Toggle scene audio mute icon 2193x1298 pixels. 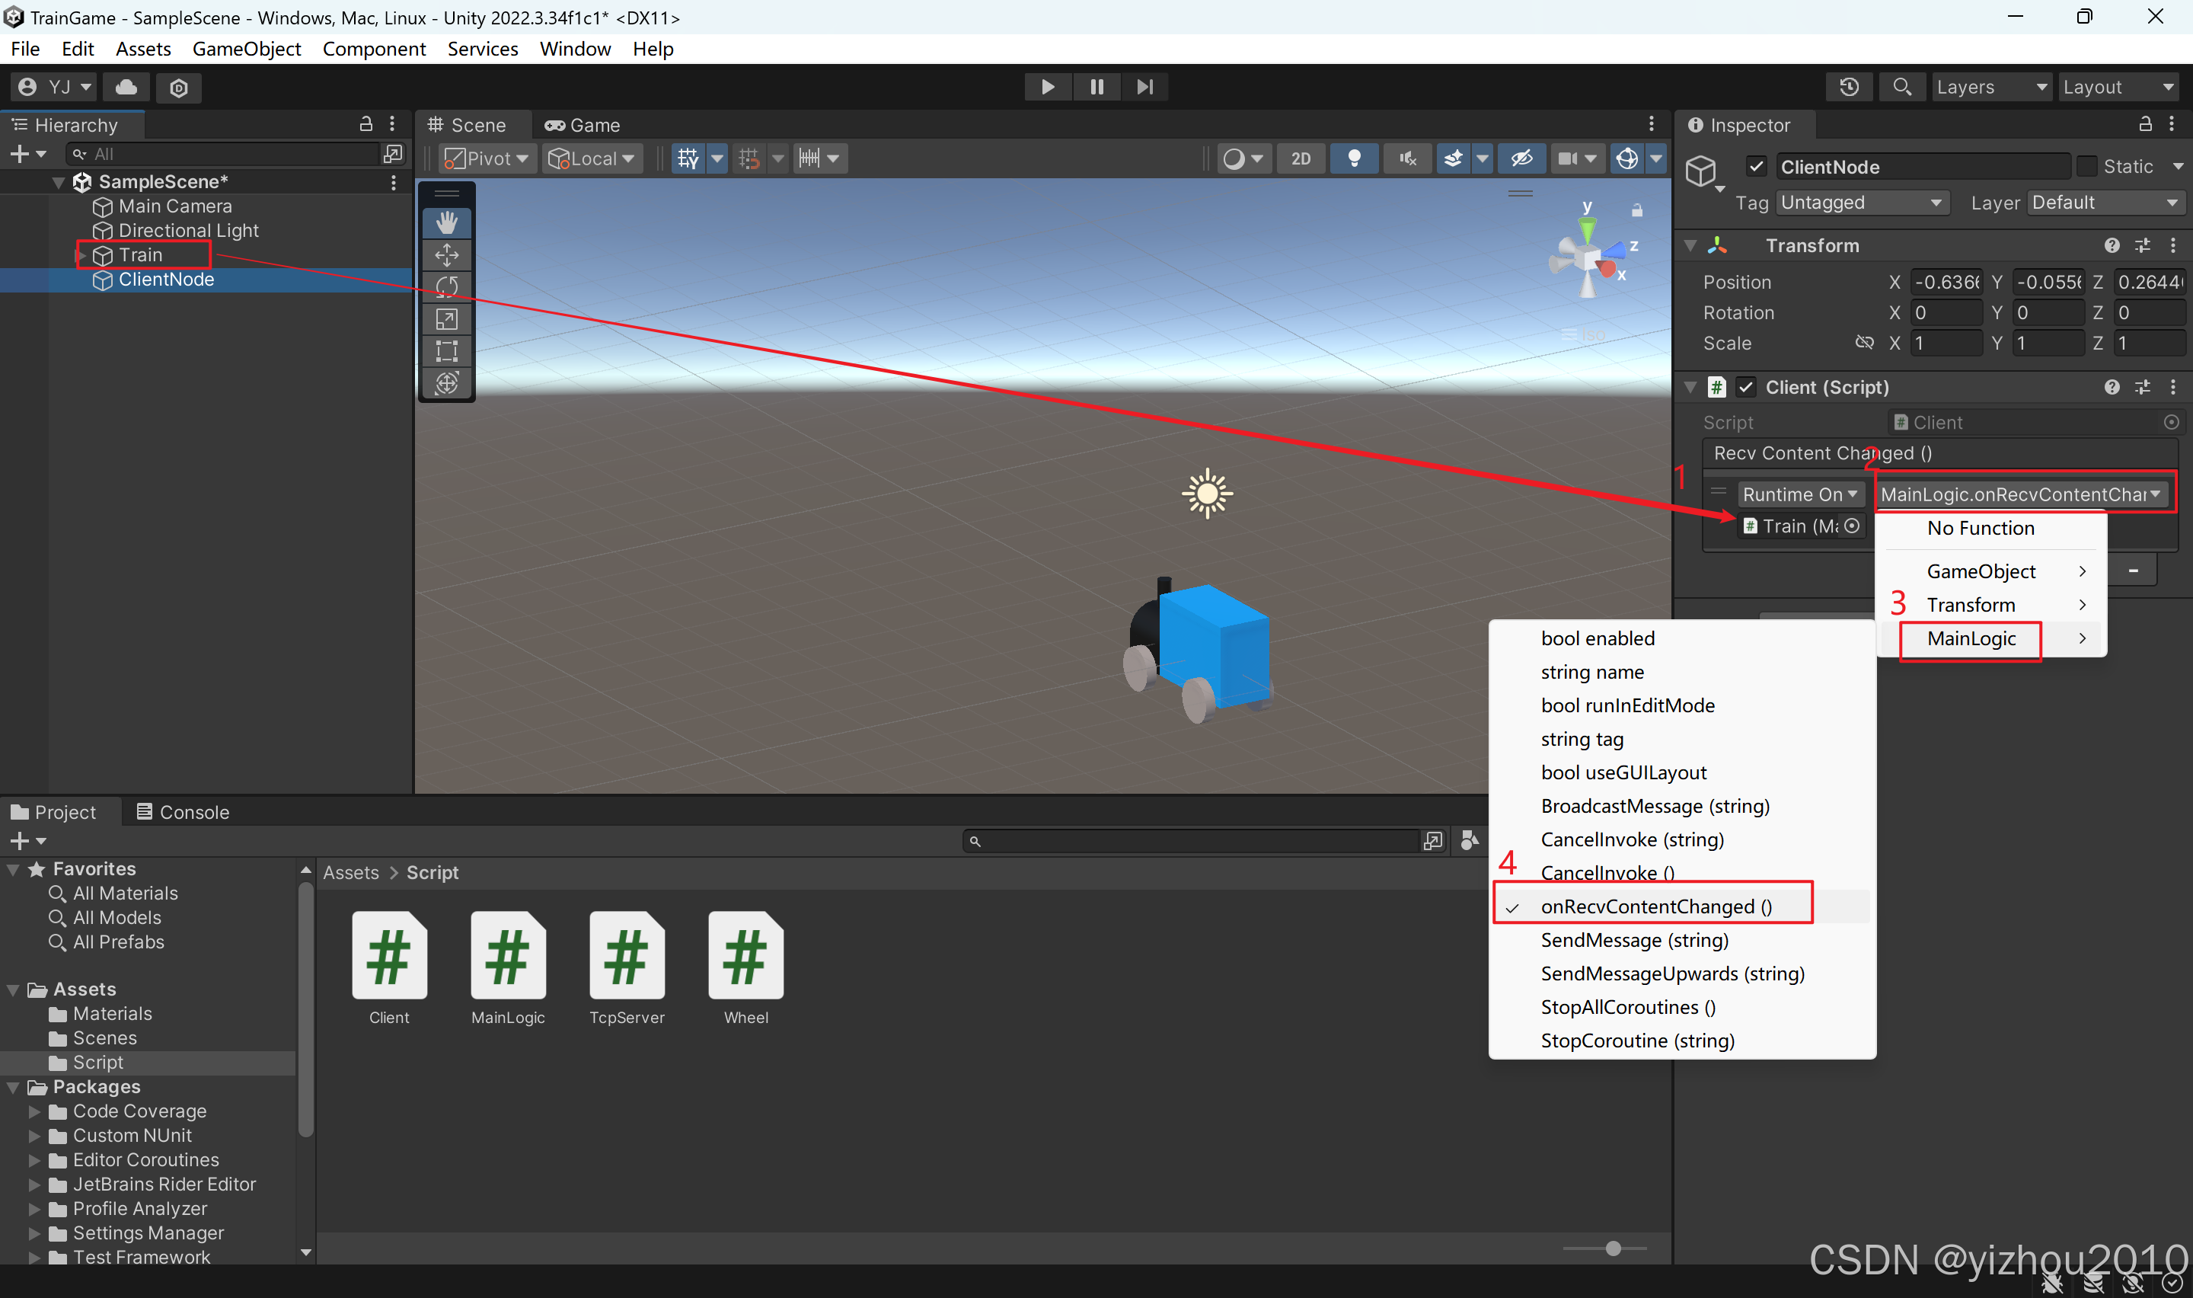(1407, 158)
